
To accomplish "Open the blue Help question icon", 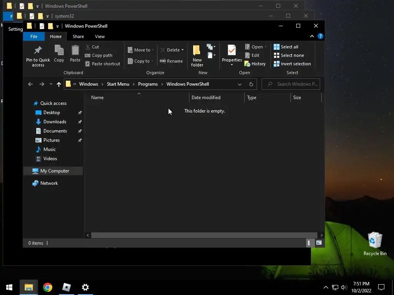I will tap(321, 36).
